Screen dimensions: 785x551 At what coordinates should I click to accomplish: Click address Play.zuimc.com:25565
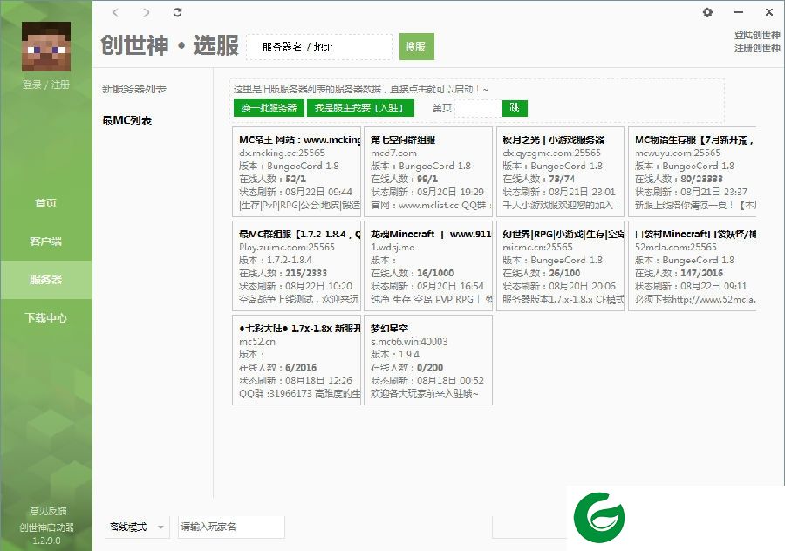tap(287, 247)
